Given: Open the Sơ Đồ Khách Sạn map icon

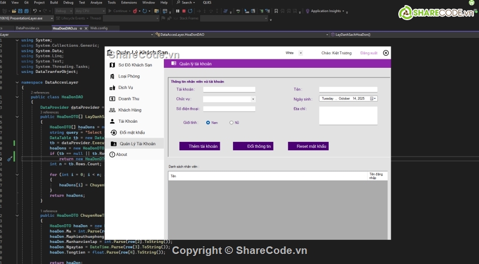Looking at the screenshot, I should (x=112, y=65).
